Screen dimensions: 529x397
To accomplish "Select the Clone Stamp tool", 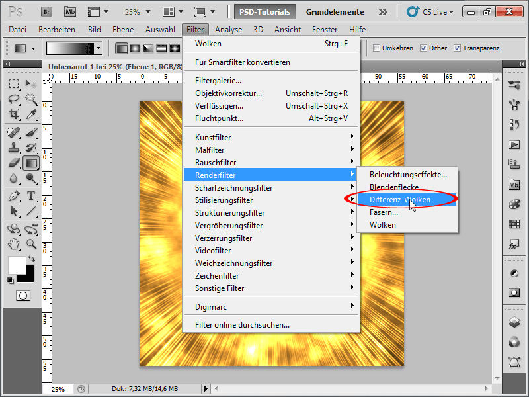I will pos(14,148).
